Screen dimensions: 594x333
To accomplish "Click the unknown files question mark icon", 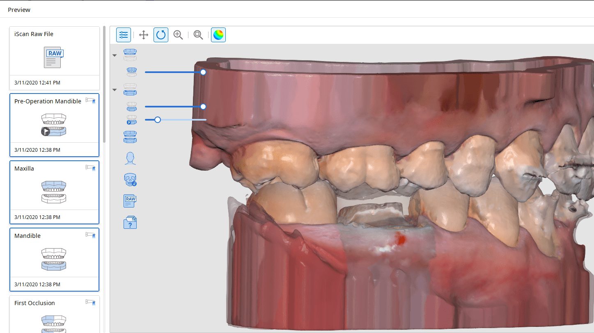I will coord(130,222).
